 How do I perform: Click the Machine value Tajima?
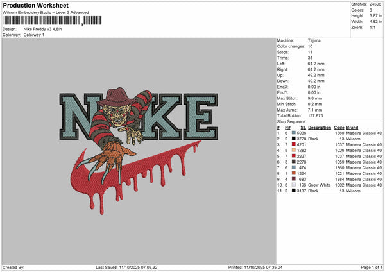pos(314,40)
